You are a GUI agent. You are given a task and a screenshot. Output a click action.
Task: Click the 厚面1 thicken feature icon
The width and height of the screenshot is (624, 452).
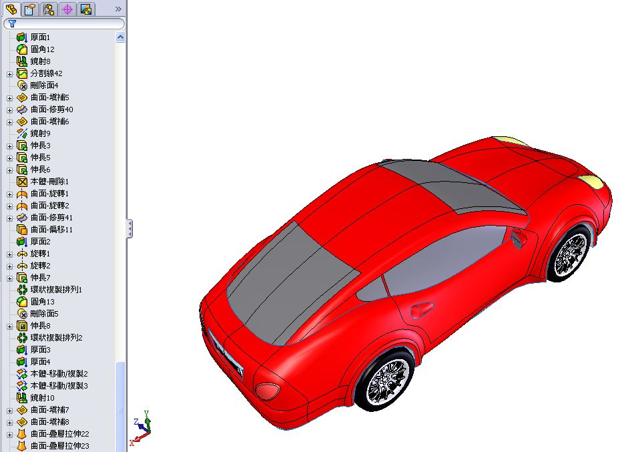pos(21,37)
